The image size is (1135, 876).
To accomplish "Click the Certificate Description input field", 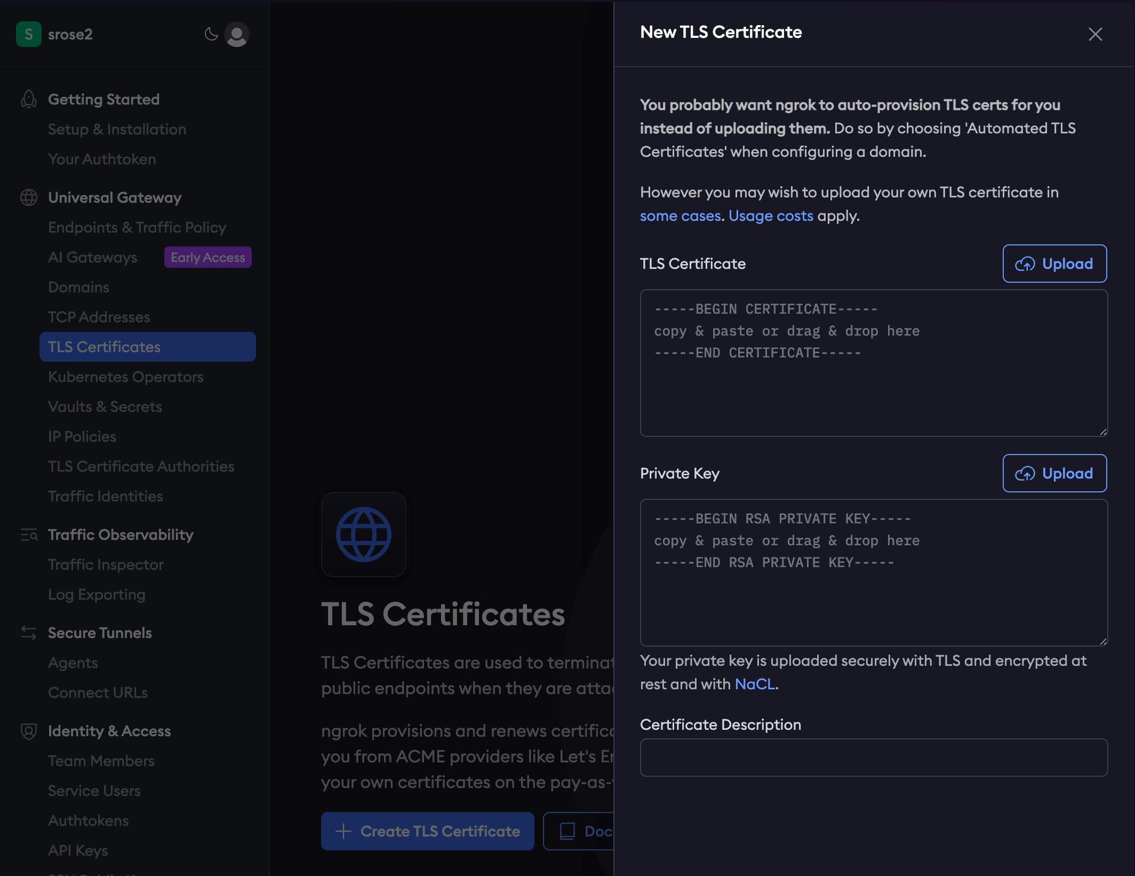I will 873,757.
